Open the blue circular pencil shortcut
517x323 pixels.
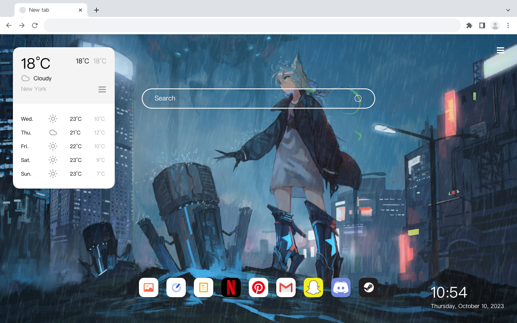[176, 287]
